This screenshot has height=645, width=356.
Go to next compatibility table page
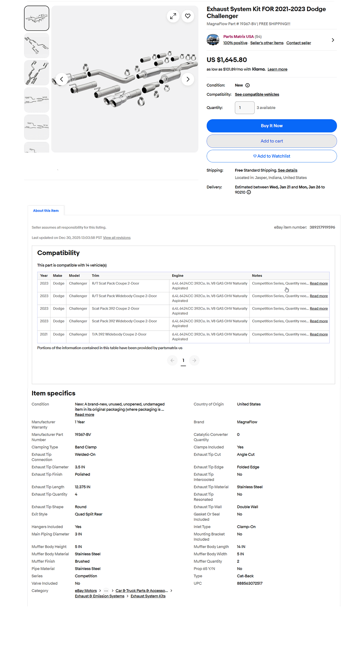click(x=194, y=360)
